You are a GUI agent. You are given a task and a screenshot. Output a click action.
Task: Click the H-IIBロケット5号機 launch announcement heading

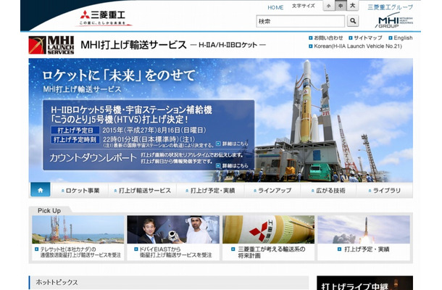pyautogui.click(x=131, y=115)
